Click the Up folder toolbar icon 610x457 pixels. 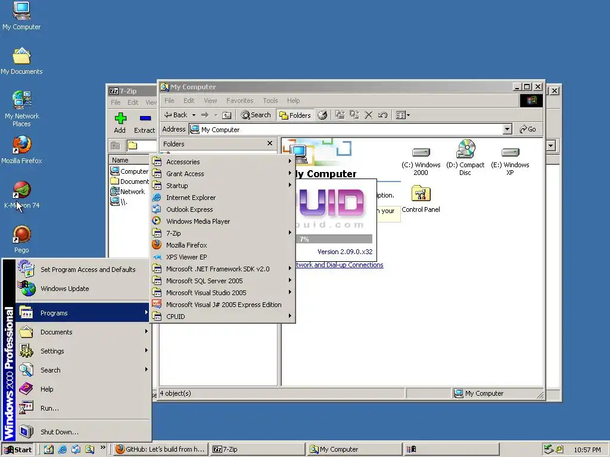[x=226, y=115]
